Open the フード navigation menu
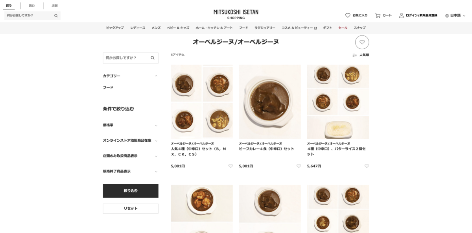 click(243, 28)
